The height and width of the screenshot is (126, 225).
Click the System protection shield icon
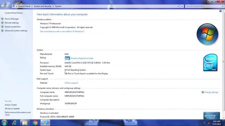[x=2, y=27]
